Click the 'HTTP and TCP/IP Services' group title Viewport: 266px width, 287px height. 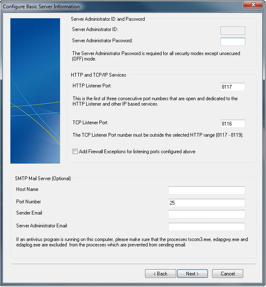(99, 75)
